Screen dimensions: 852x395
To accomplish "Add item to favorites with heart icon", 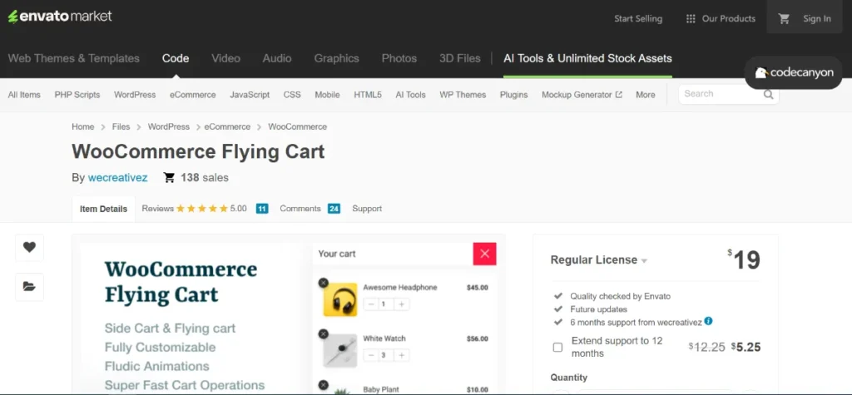I will pos(29,247).
